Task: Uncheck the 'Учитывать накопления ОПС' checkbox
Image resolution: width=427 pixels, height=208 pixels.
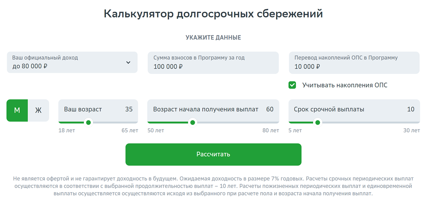Action: 292,85
